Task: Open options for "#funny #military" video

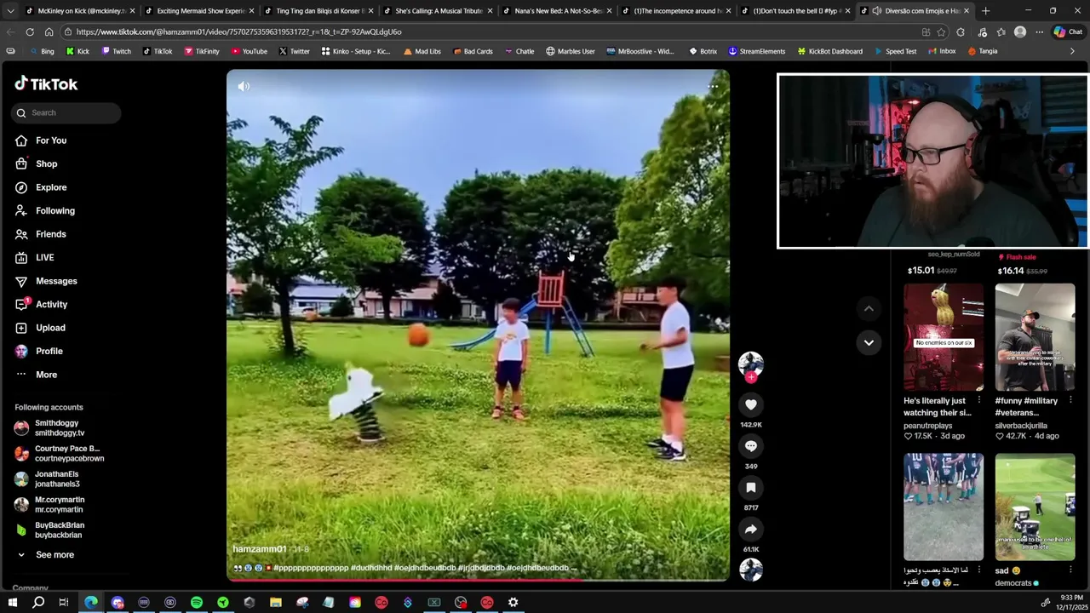Action: pyautogui.click(x=1070, y=400)
